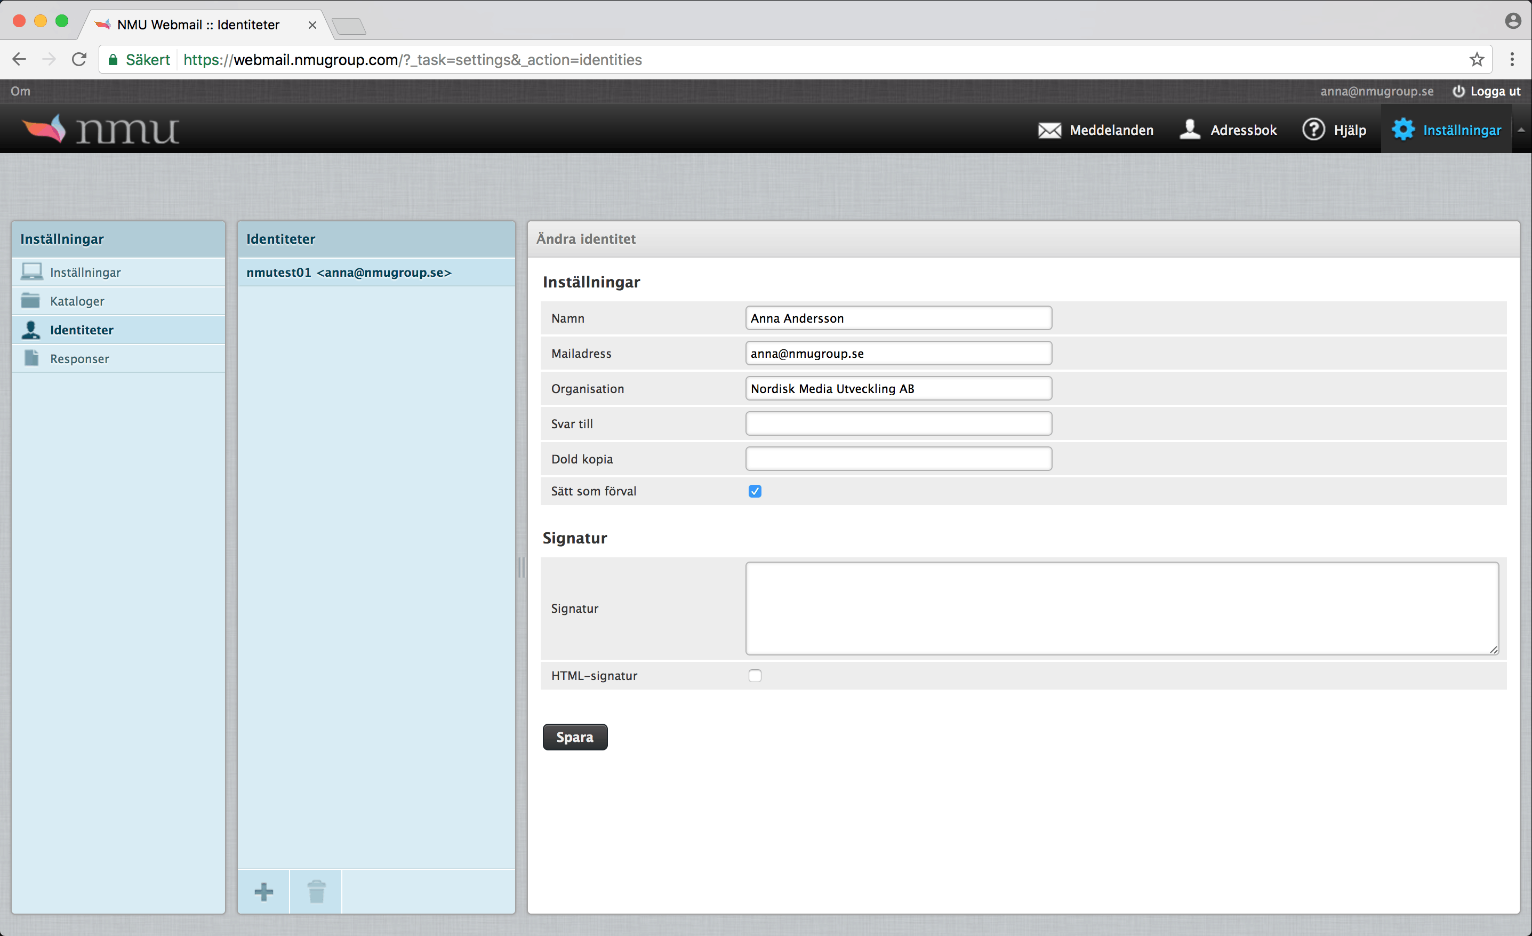
Task: Open Chrome profile icon
Action: pyautogui.click(x=1513, y=21)
